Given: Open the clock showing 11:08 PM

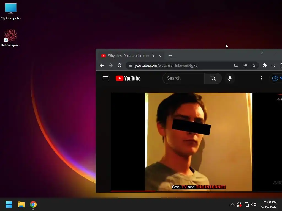Looking at the screenshot, I should click(x=268, y=204).
